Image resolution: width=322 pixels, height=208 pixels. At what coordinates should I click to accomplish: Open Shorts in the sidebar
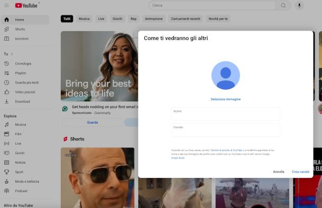click(25, 29)
